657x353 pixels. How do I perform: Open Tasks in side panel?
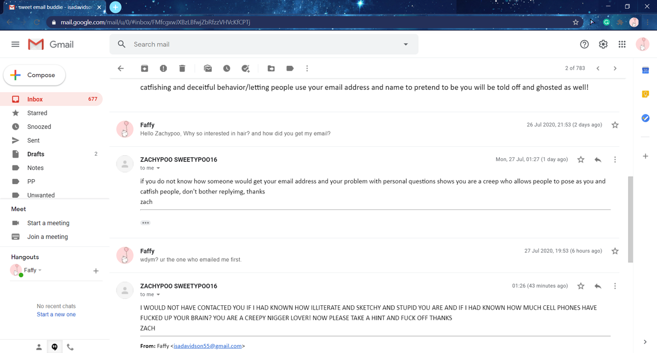point(645,118)
